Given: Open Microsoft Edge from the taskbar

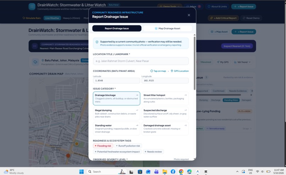Looking at the screenshot, I should click(189, 171).
